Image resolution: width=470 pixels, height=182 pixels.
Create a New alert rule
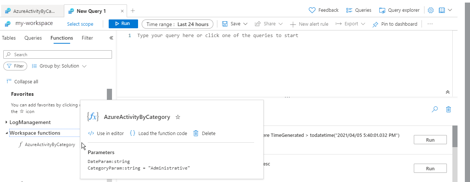pos(309,24)
